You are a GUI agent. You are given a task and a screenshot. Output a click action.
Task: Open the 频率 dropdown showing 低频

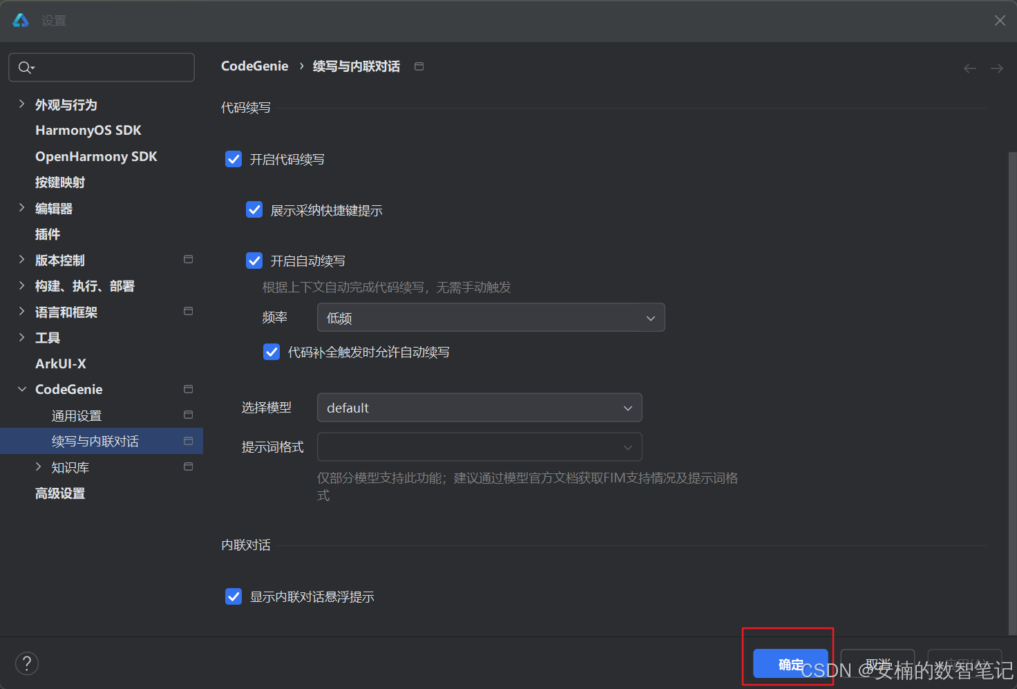[x=491, y=317]
